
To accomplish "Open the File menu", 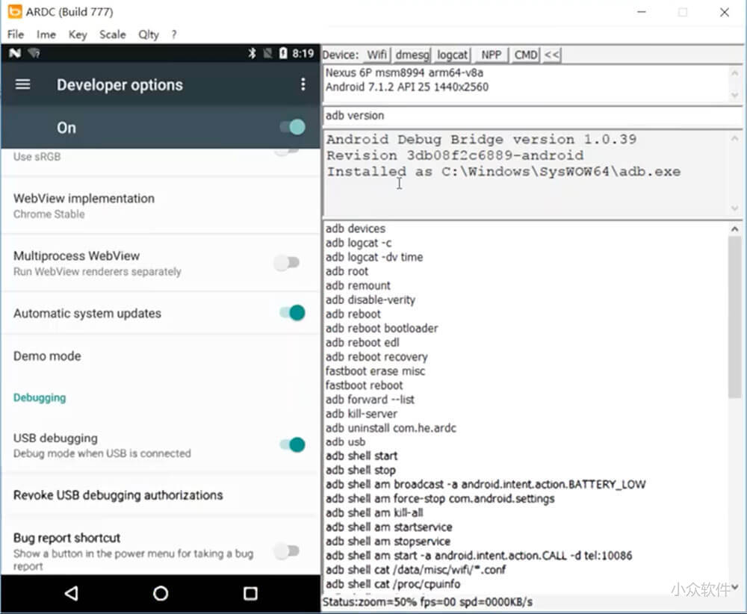I will coord(15,34).
